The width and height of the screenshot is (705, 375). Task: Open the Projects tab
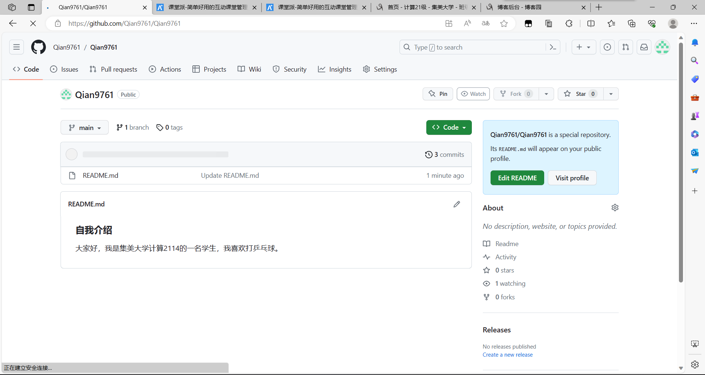pos(209,69)
